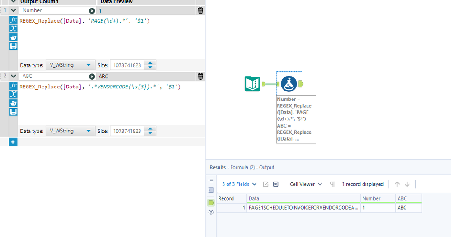Edit Size field of ABC column

[127, 131]
